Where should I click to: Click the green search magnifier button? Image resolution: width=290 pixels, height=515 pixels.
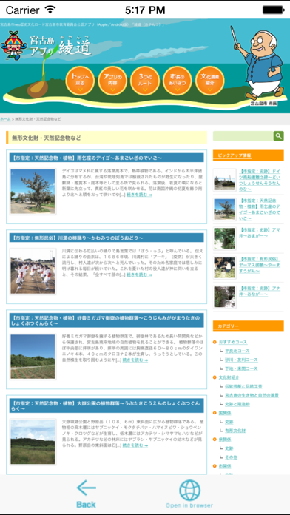[x=278, y=136]
